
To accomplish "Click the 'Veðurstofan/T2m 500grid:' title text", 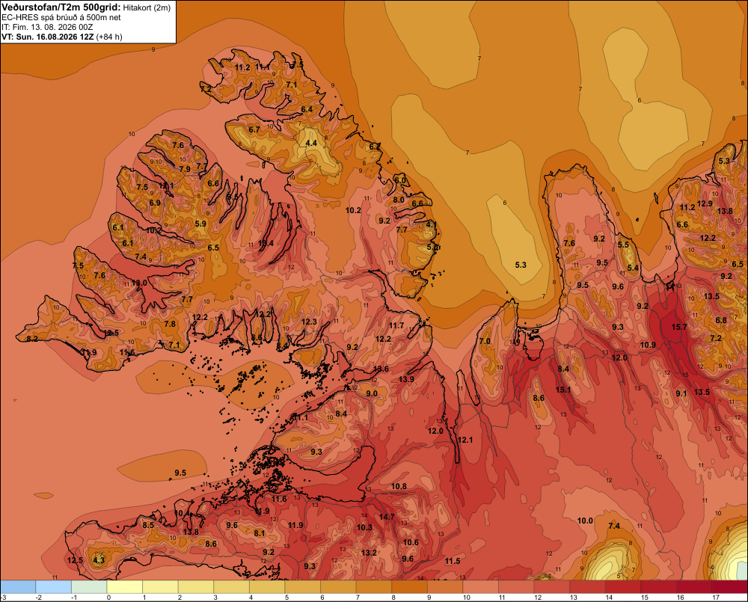I will point(61,7).
